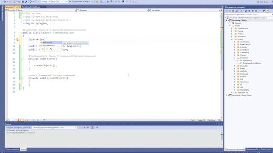273x153 pixels.
Task: Open the Spawner class dropdown in navigation bar
Action: [113, 10]
